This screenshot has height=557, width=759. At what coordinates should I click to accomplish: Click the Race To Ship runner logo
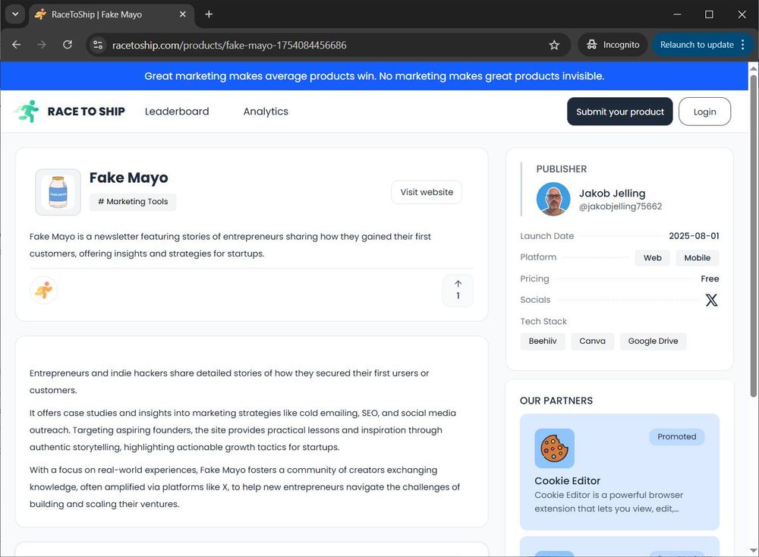coord(27,112)
